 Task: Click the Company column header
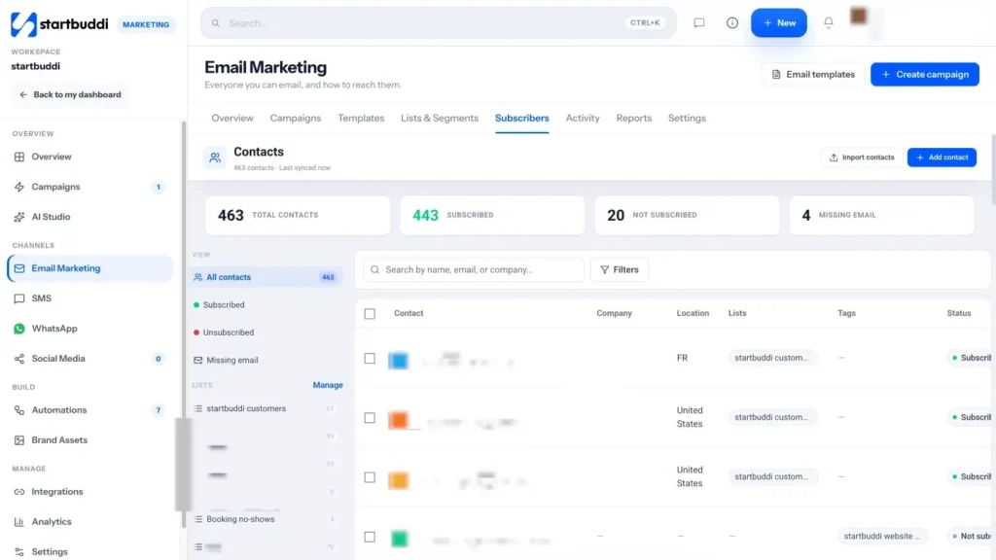(614, 314)
